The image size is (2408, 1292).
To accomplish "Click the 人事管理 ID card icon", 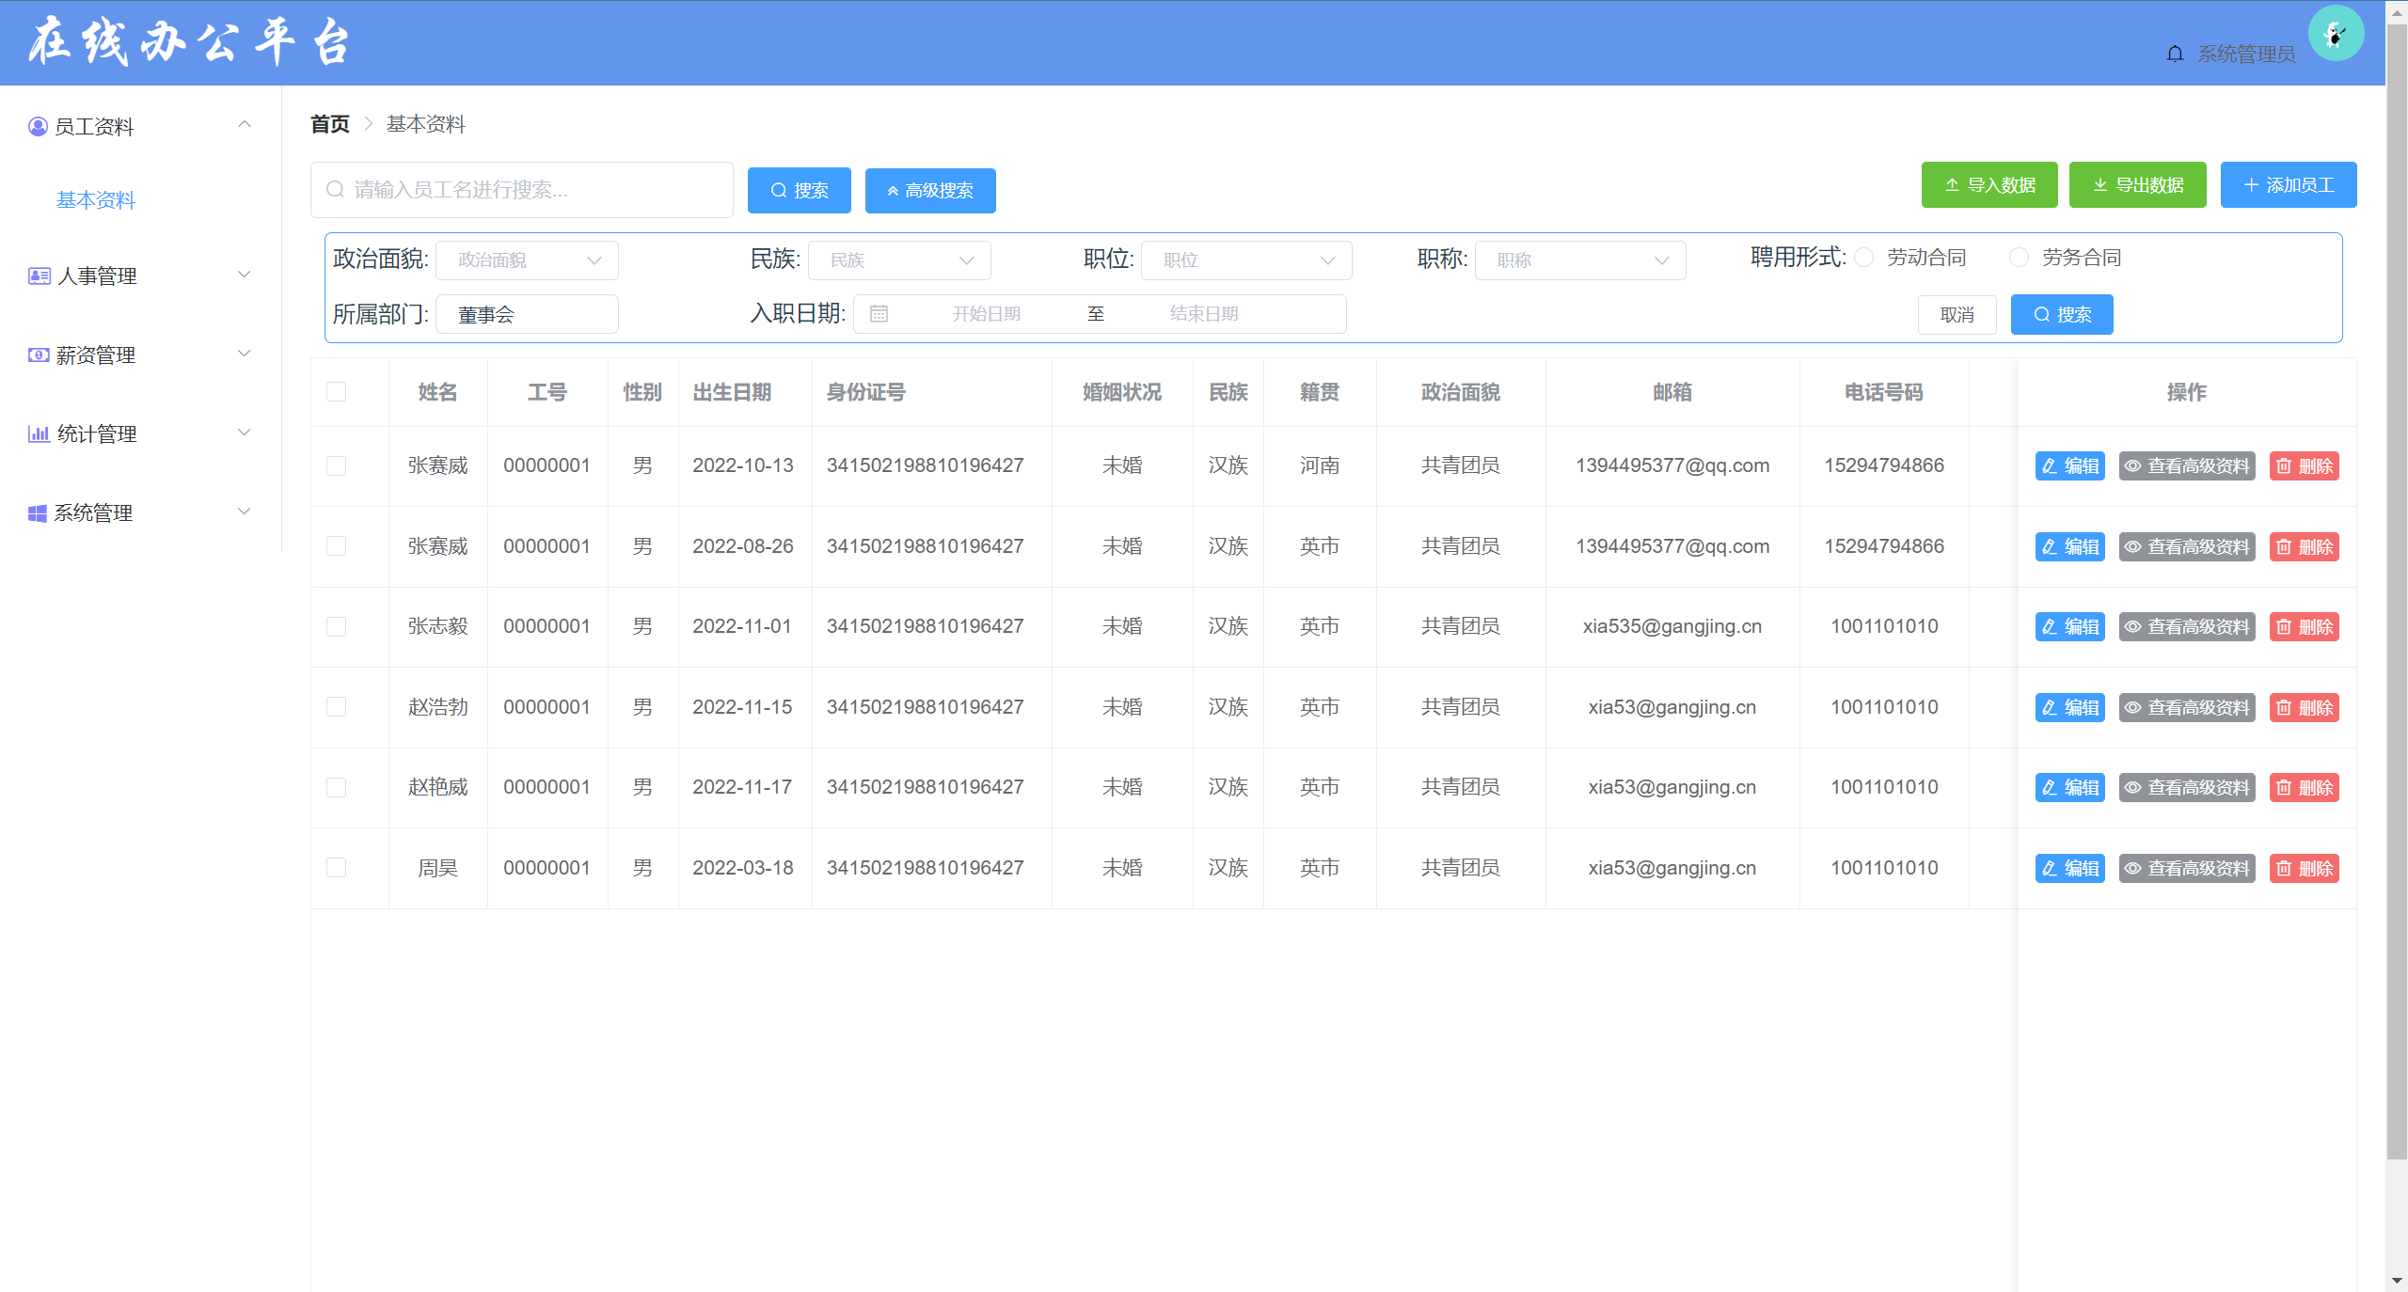I will coord(39,276).
